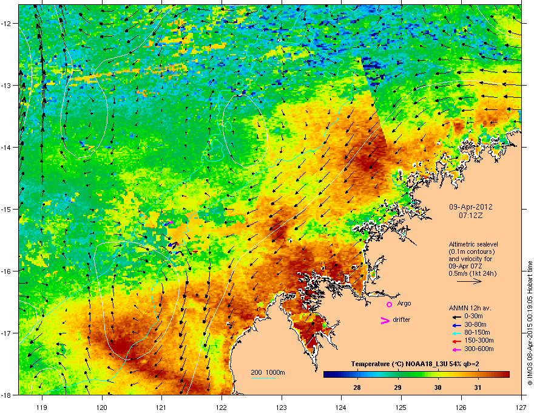Click the cyan 80-150m legend arrow
Screen dimensions: 534x413
(x=457, y=333)
